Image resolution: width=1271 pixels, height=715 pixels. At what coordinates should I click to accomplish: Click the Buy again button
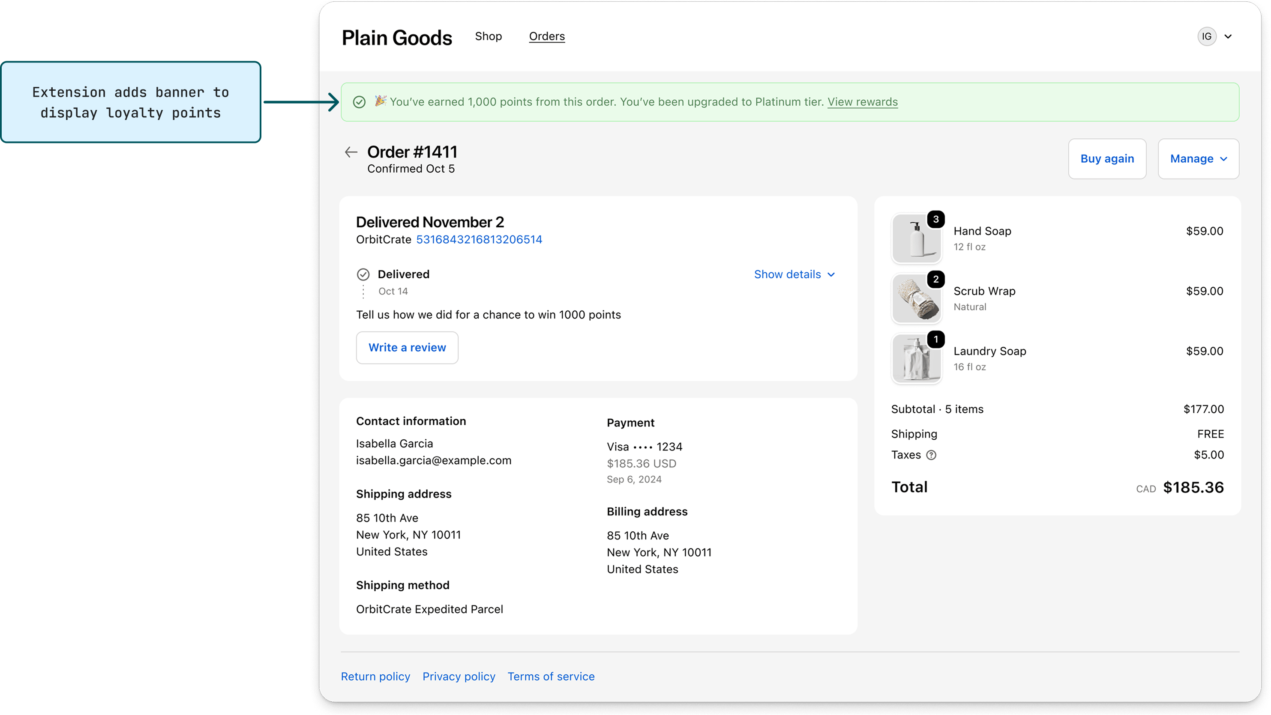coord(1107,159)
